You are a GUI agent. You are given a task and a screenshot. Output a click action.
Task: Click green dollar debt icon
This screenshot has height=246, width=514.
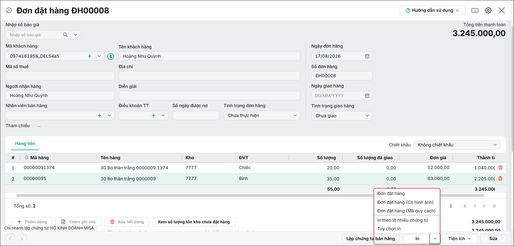tap(111, 56)
